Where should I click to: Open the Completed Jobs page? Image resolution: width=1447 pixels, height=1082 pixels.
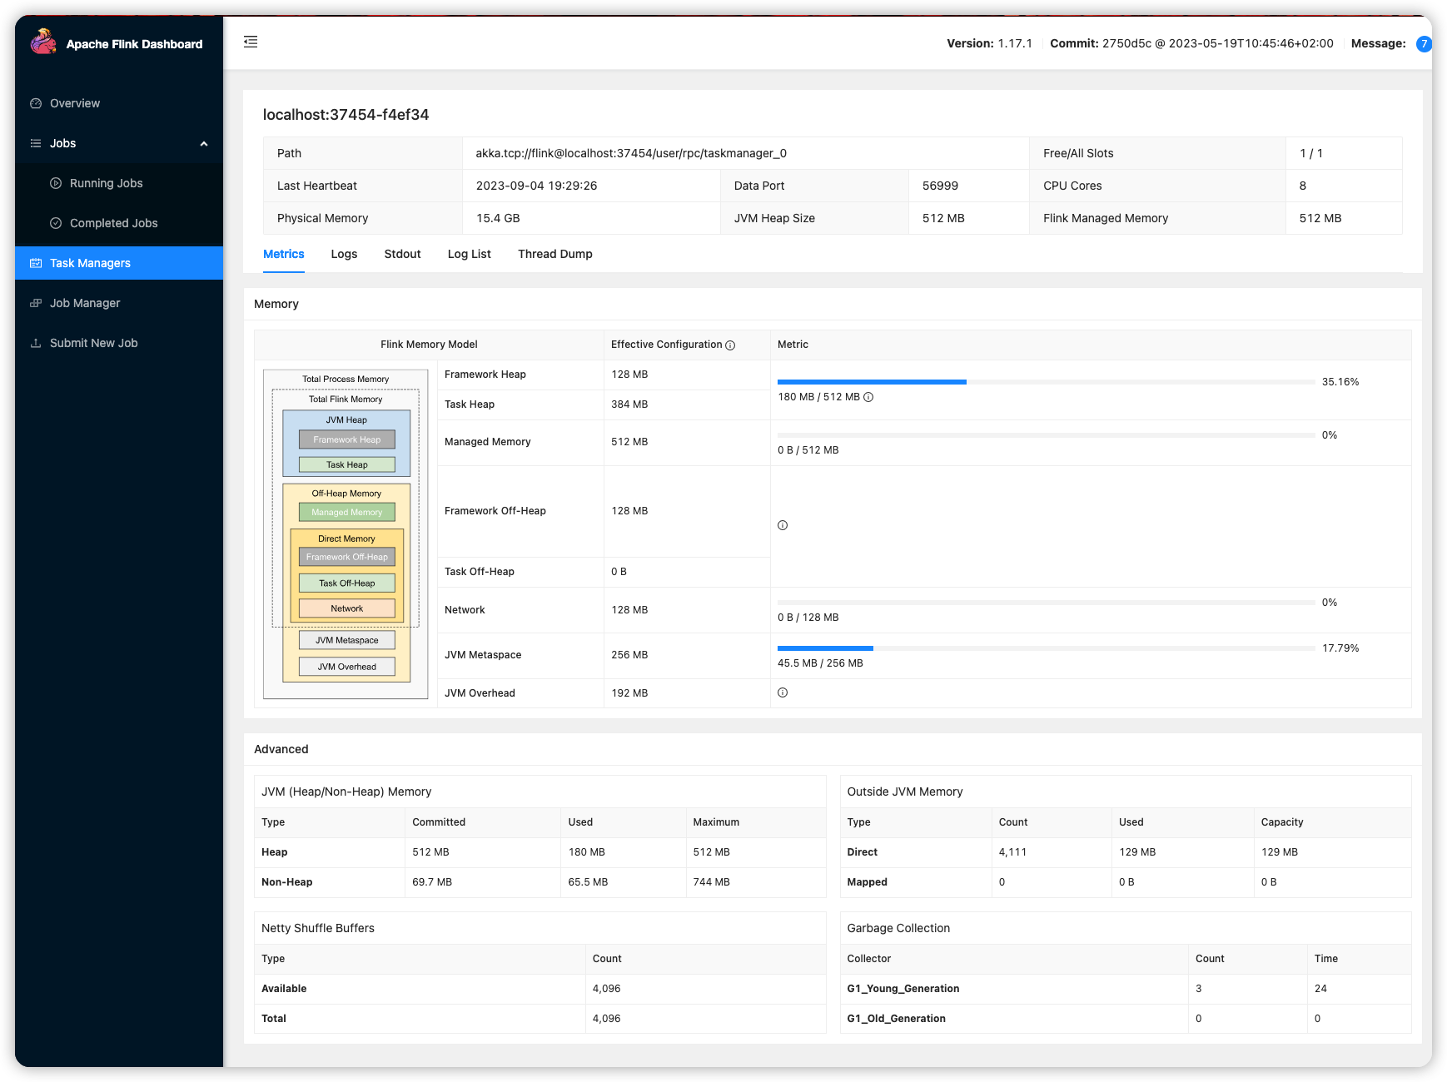[113, 223]
